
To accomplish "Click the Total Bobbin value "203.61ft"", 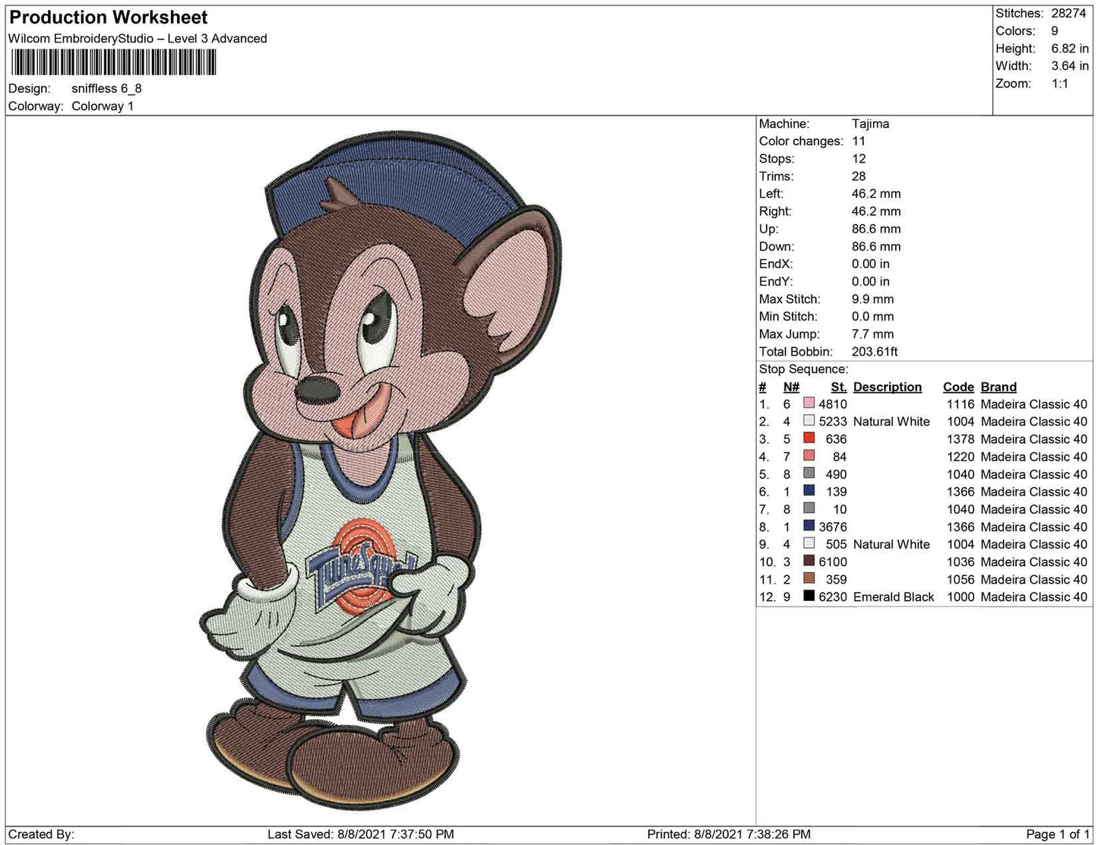I will coord(875,352).
